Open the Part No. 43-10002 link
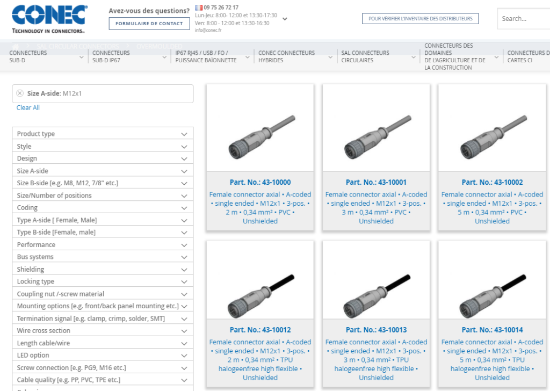 492,182
